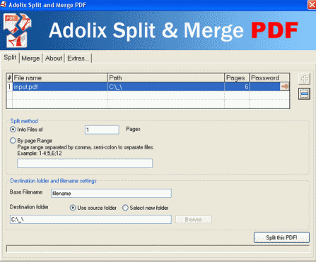
Task: Click the disabled Browse button
Action: 194,220
